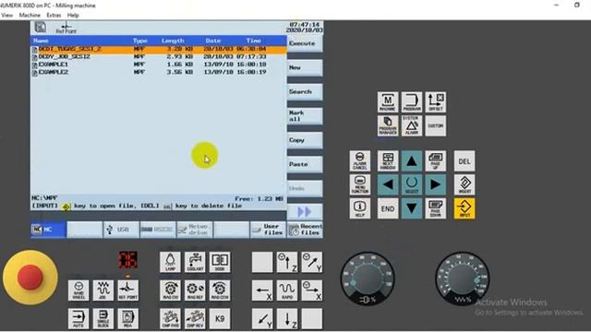Select the USB storage tab
591x332 pixels.
[x=121, y=230]
